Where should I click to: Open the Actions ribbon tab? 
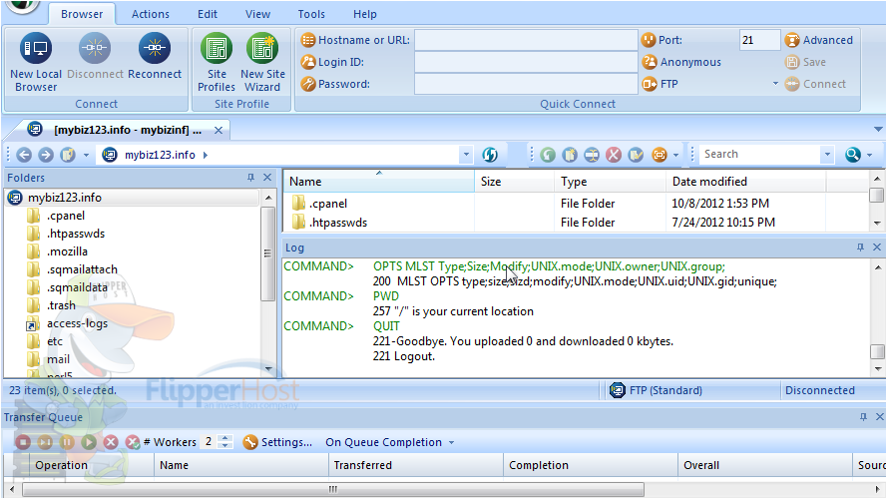[151, 14]
